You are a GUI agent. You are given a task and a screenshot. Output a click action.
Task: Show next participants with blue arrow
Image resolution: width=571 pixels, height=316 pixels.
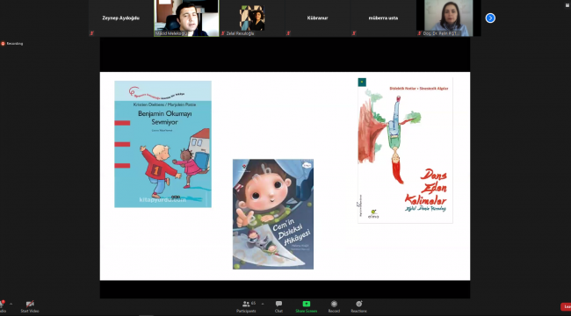[490, 18]
